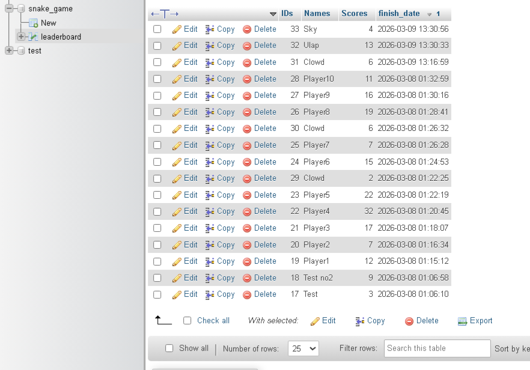Click the test database cylinder icon
This screenshot has width=530, height=370.
(21, 50)
